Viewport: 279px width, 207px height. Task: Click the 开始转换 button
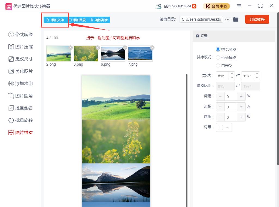[x=257, y=19]
